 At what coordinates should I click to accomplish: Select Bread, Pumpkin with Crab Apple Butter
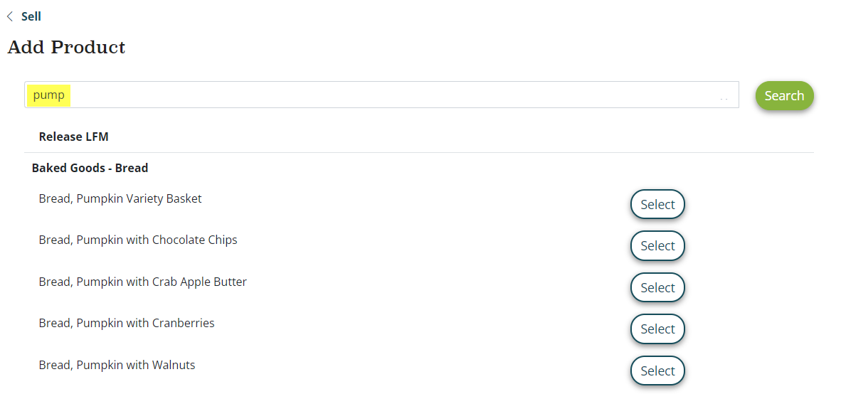click(657, 287)
